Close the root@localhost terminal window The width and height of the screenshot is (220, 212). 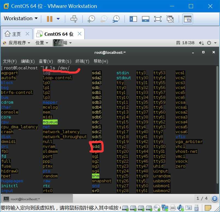click(x=214, y=52)
